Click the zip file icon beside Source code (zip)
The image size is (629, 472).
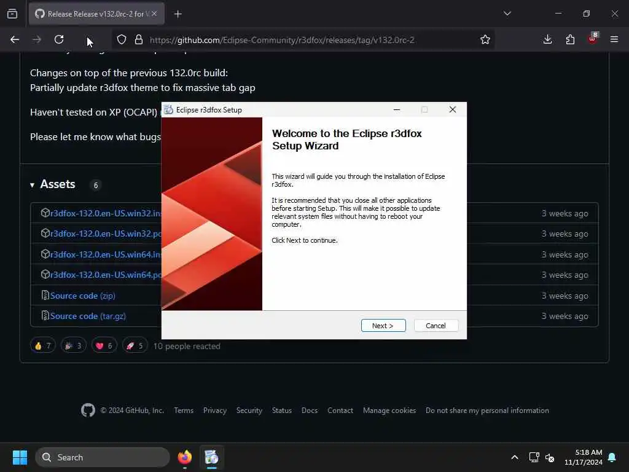coord(45,296)
